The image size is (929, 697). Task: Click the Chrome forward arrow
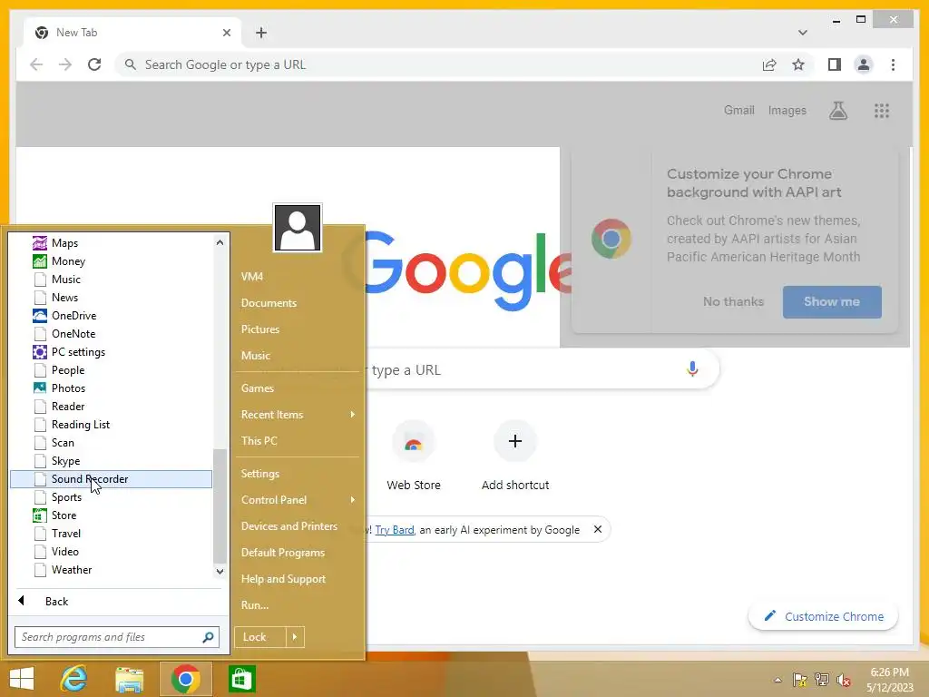(x=65, y=64)
